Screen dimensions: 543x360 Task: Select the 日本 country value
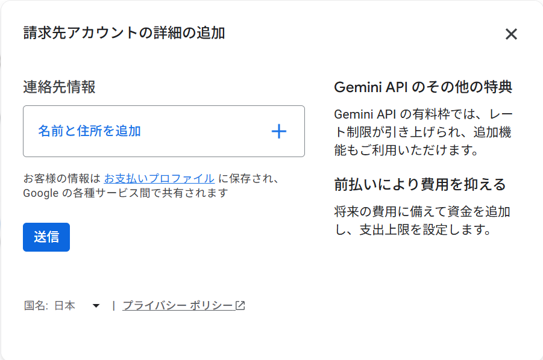65,306
